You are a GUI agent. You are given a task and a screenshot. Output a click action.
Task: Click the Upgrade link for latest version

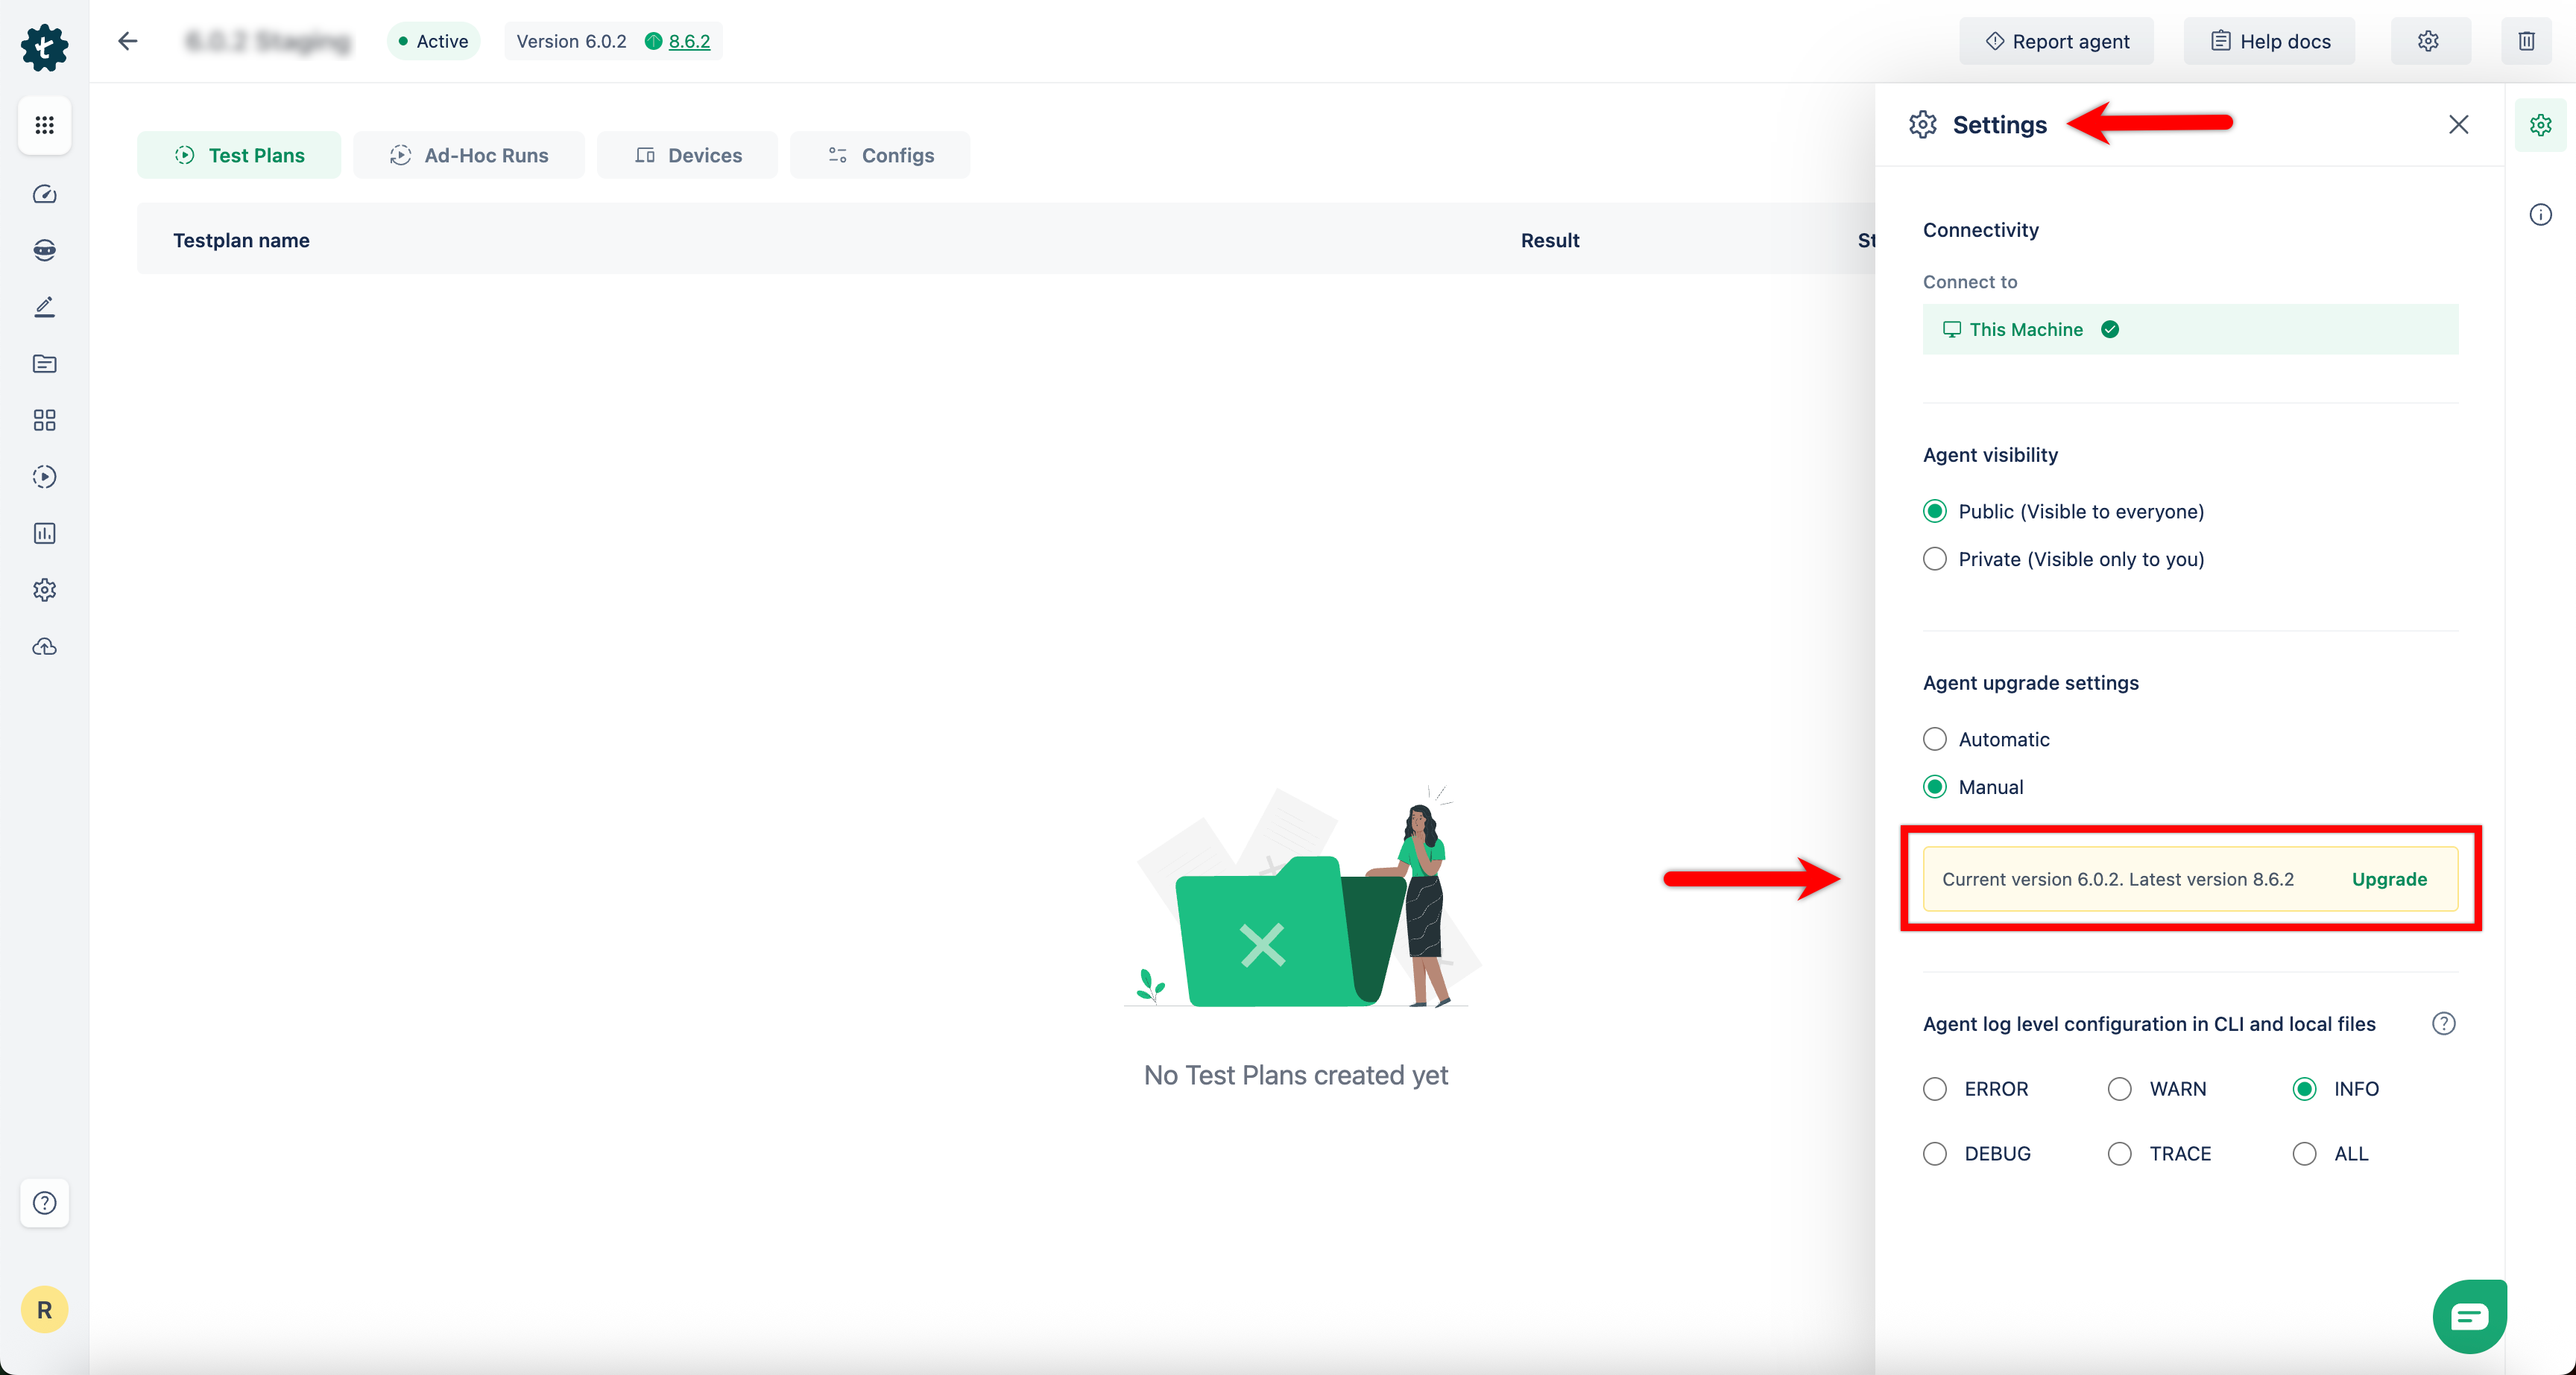2389,880
